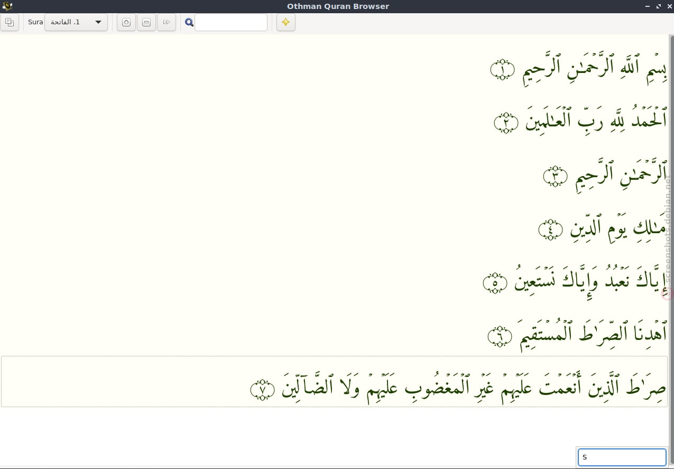Viewport: 674px width, 469px height.
Task: Open the Sura selection dropdown
Action: pos(76,22)
